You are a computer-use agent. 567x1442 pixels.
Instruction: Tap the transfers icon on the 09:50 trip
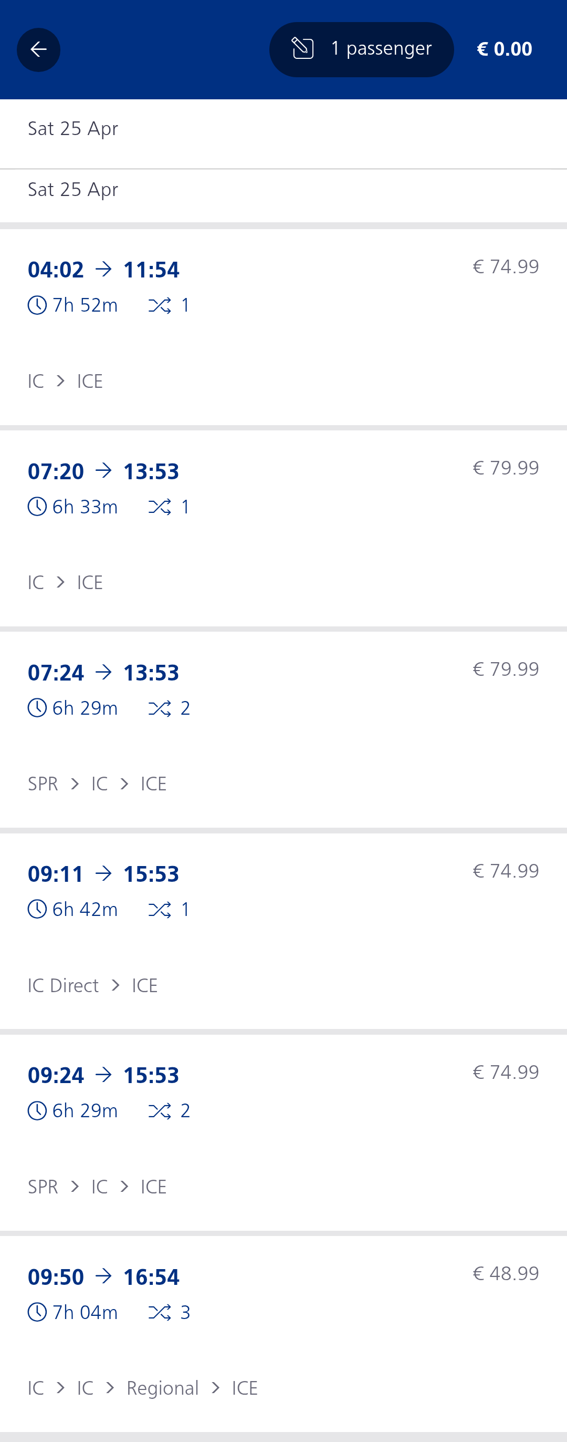click(160, 1312)
